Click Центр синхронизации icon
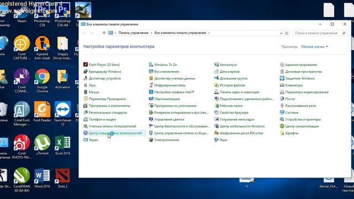 282,126
